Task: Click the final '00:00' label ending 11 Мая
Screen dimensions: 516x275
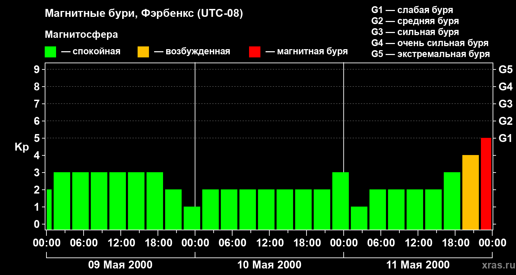Action: tap(492, 243)
